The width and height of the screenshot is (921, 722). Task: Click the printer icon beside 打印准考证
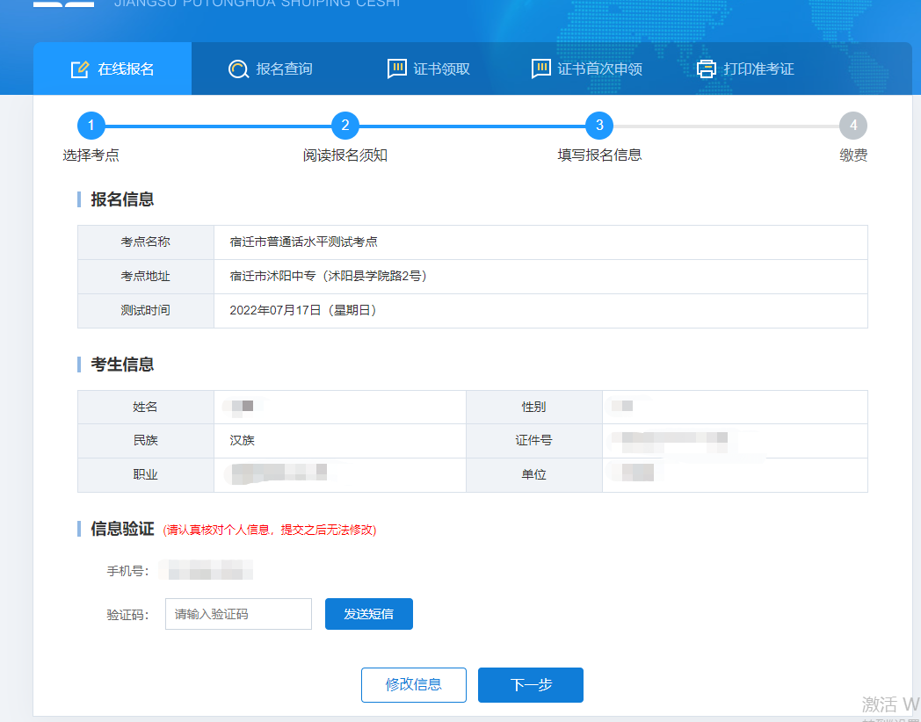click(707, 69)
